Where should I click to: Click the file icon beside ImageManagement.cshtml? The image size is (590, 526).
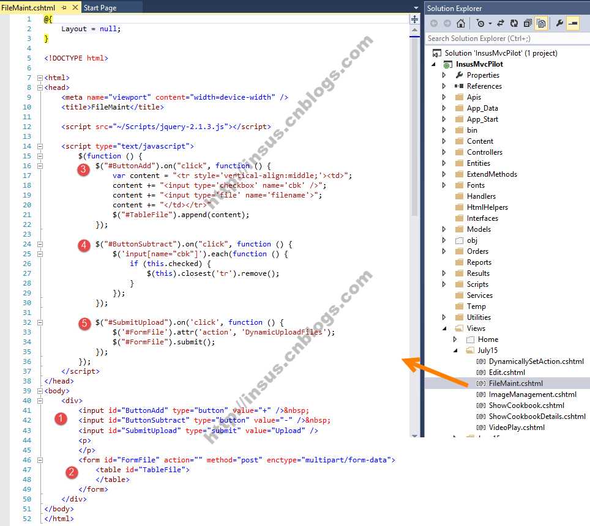point(480,394)
